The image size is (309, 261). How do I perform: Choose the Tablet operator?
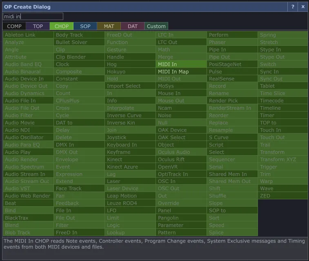[283, 86]
